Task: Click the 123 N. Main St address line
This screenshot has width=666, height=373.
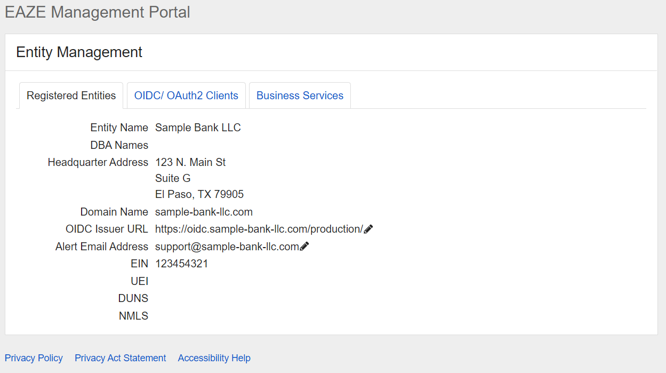Action: point(190,163)
